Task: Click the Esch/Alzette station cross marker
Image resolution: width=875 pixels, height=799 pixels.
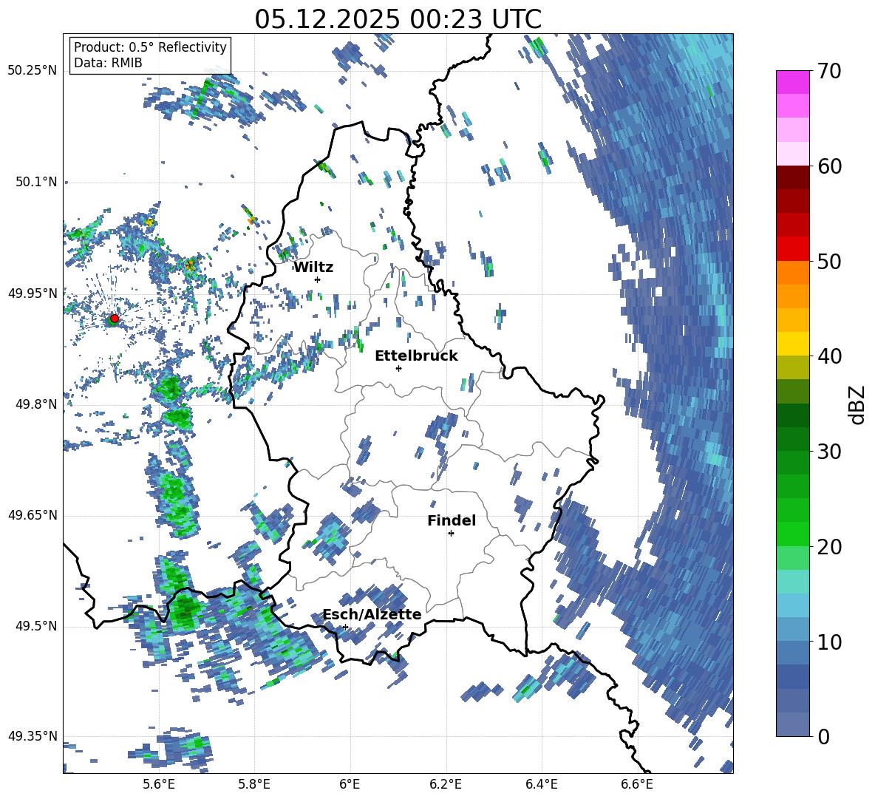Action: point(345,627)
